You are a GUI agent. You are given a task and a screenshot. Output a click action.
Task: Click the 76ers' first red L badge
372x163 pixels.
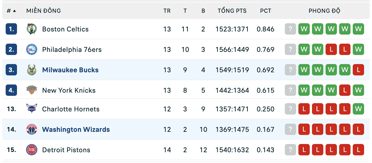click(x=331, y=49)
